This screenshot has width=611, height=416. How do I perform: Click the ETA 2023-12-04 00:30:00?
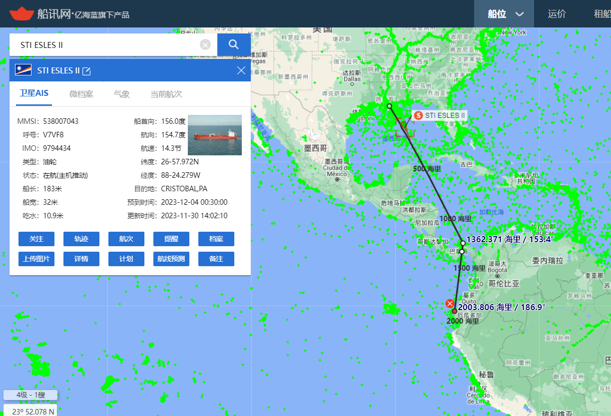(x=194, y=202)
